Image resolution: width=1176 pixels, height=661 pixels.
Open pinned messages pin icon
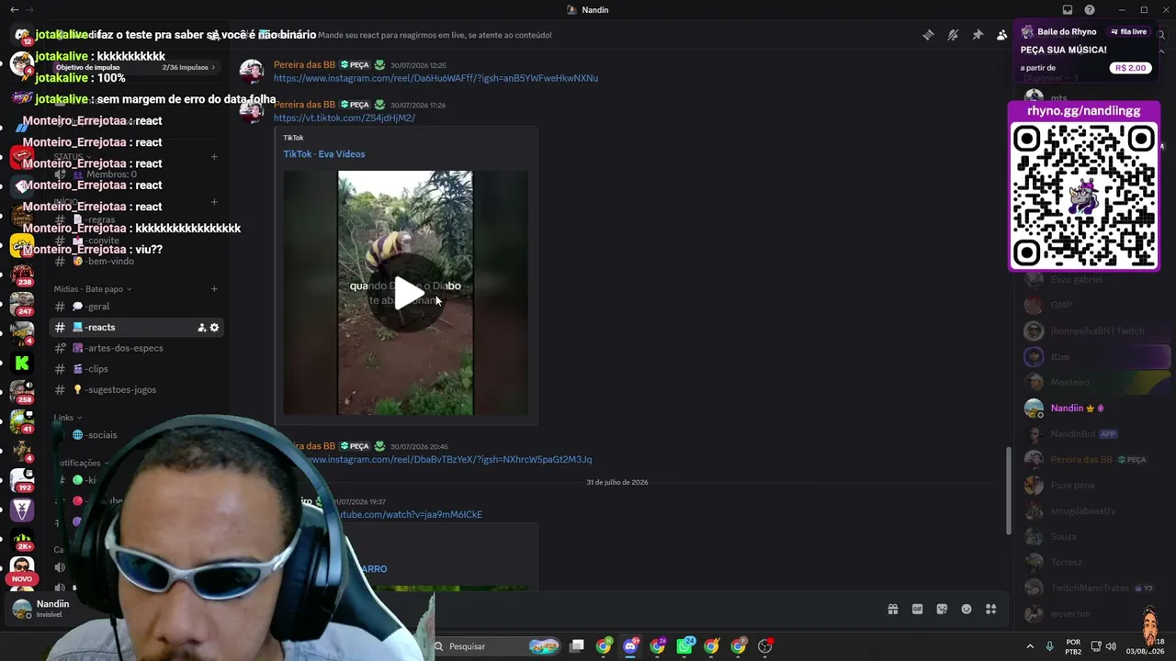[x=978, y=35]
